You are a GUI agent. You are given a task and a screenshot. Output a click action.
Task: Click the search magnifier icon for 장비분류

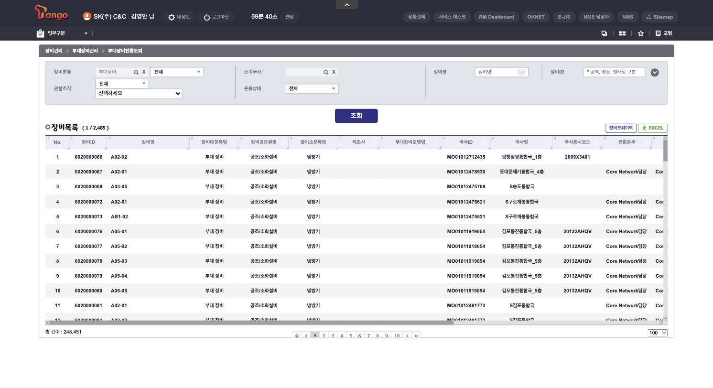pos(136,72)
